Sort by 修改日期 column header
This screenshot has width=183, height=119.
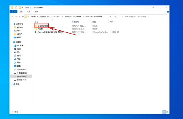[75, 22]
